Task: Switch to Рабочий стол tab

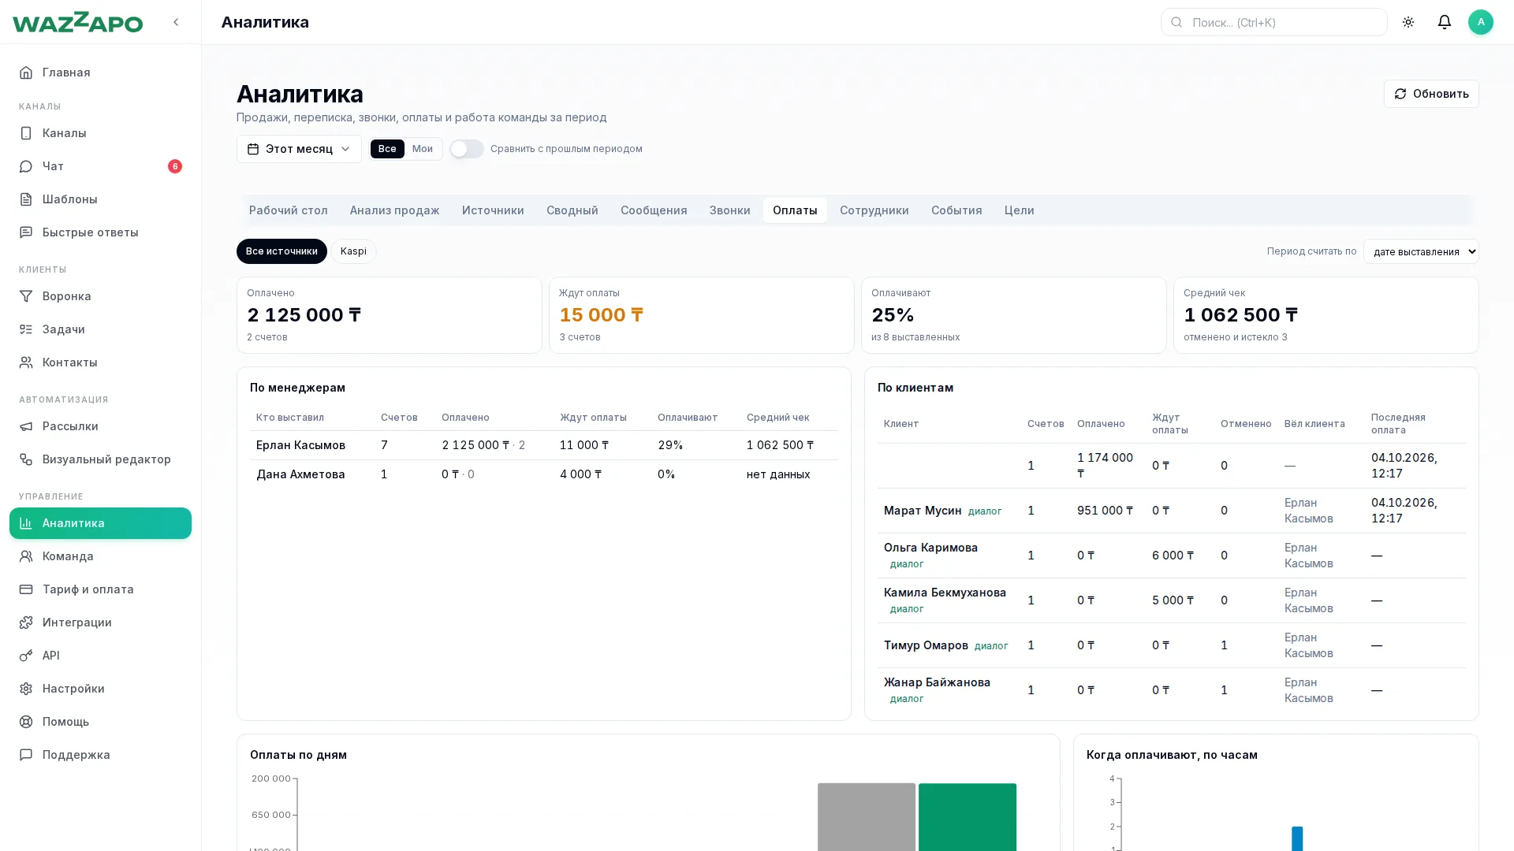Action: (289, 210)
